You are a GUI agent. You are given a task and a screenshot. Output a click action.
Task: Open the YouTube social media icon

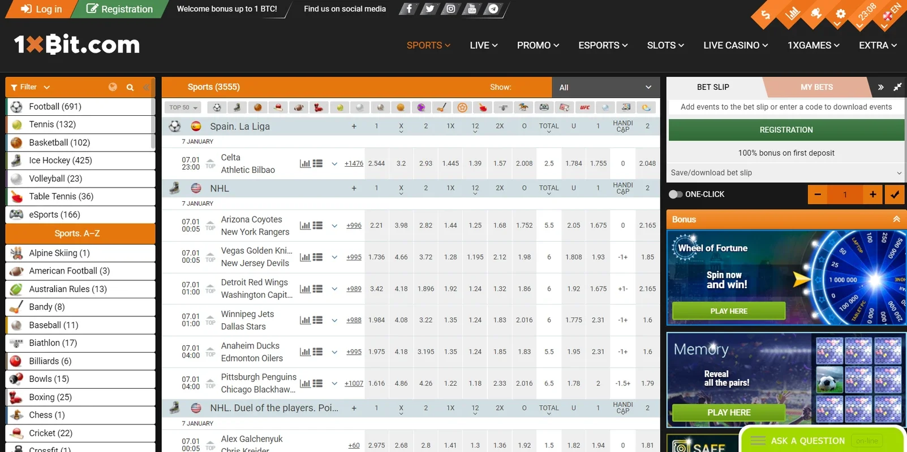[471, 9]
